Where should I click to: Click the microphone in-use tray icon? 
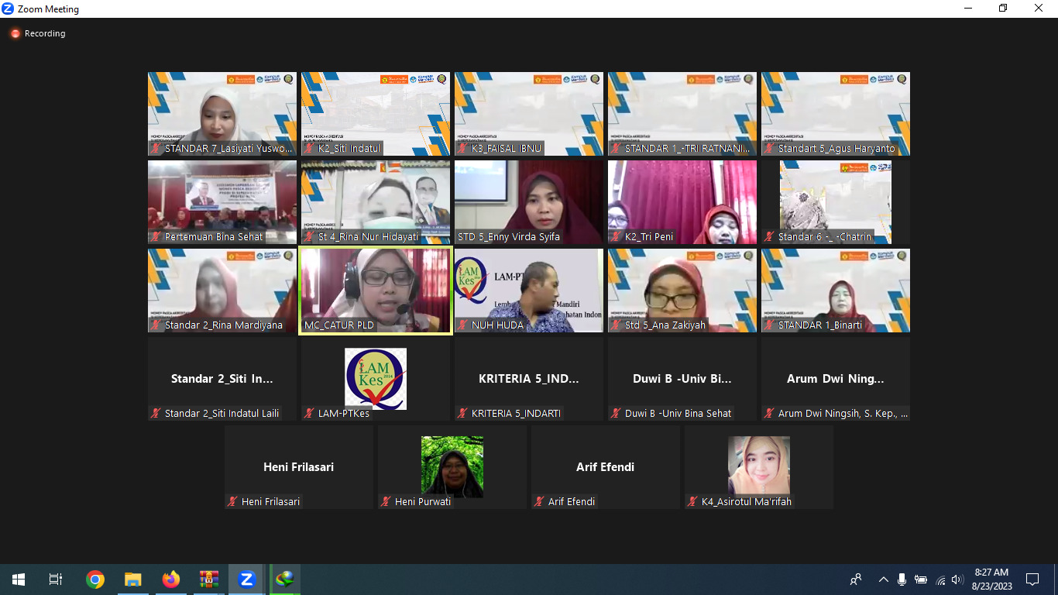point(902,580)
